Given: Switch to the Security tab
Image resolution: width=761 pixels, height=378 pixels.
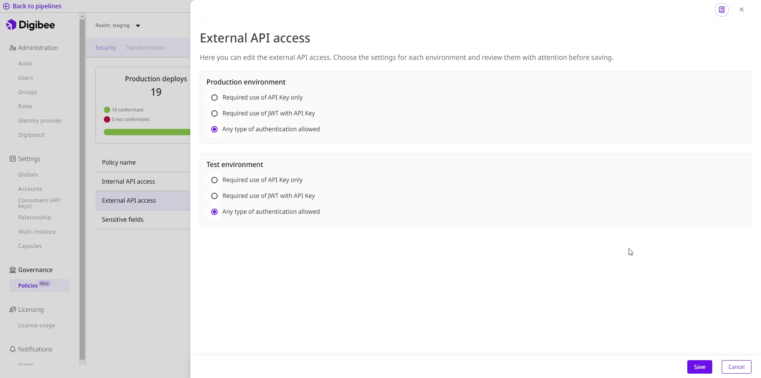Looking at the screenshot, I should tap(105, 48).
